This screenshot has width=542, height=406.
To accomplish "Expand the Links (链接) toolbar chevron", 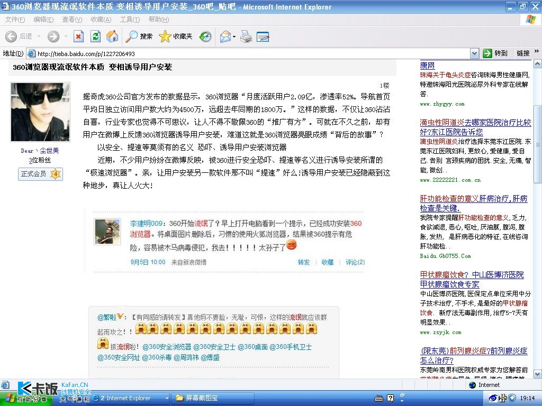I will [537, 51].
